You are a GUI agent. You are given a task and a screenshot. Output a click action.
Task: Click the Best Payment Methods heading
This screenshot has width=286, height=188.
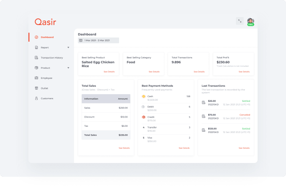[x=157, y=85]
